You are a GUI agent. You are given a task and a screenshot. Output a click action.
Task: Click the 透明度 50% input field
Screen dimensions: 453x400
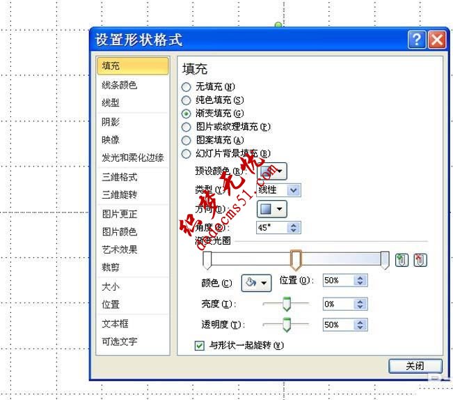[x=339, y=325]
